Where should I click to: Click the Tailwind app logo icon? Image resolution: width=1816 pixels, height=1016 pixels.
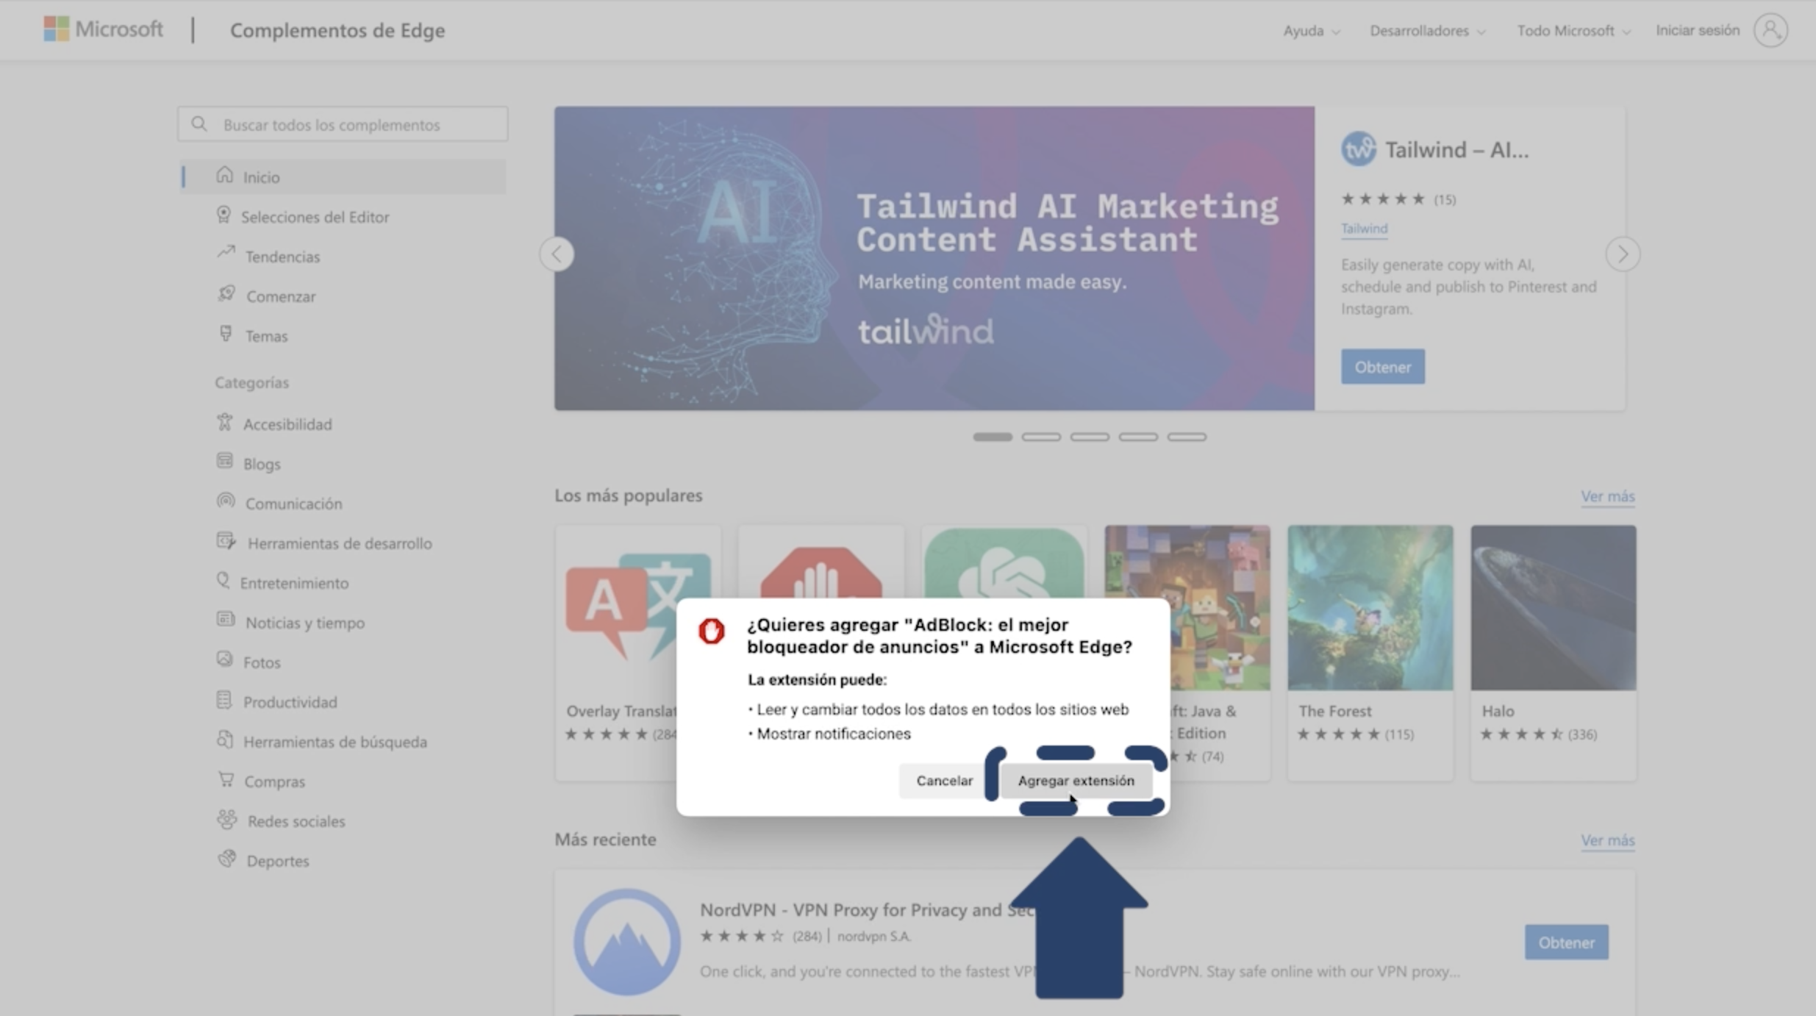(x=1358, y=149)
